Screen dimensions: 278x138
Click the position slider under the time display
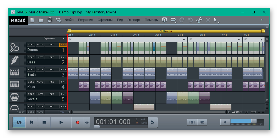(x=97, y=126)
